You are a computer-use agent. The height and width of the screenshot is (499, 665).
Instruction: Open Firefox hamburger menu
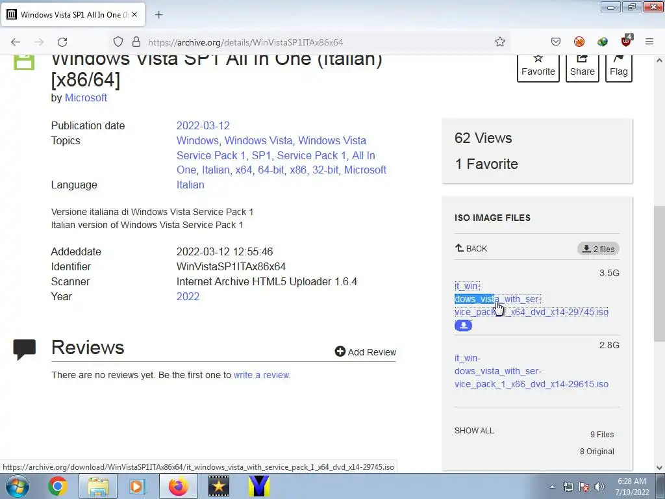pos(649,42)
